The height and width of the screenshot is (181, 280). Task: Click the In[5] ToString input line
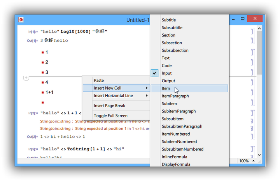[82, 149]
